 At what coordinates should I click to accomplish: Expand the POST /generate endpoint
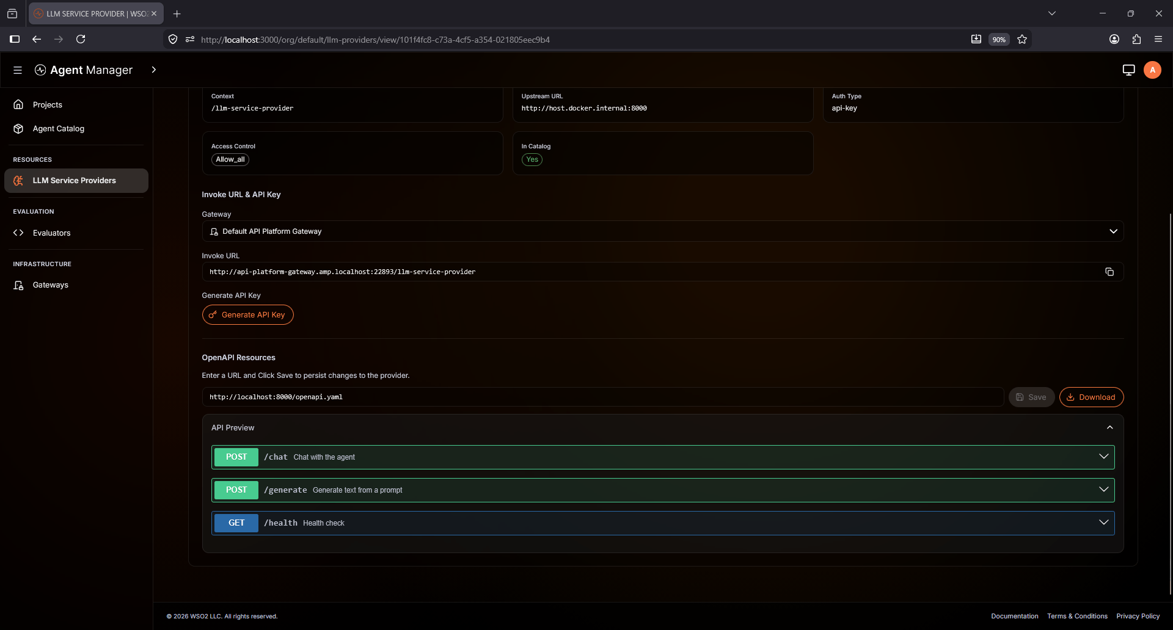663,490
